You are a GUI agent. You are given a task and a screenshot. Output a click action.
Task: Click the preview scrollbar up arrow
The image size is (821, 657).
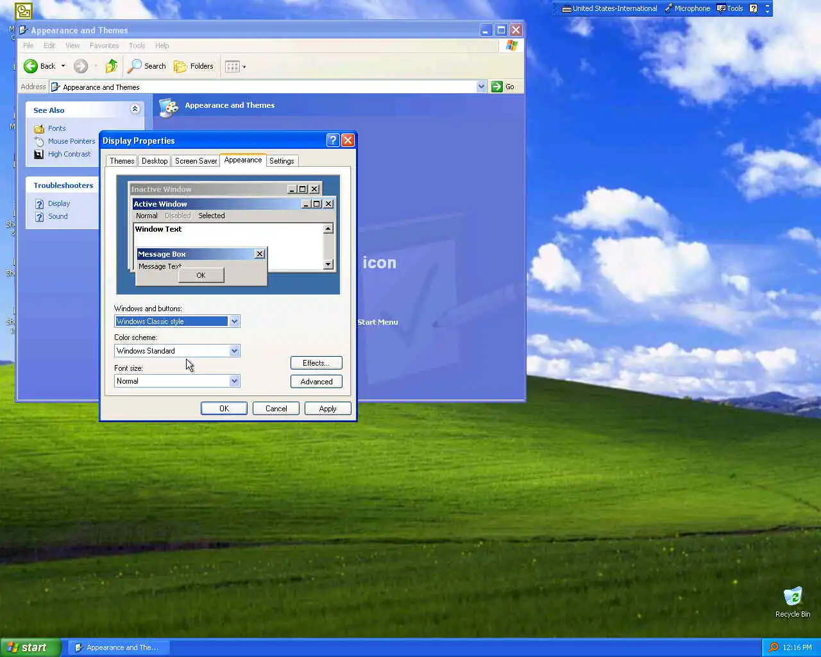328,229
